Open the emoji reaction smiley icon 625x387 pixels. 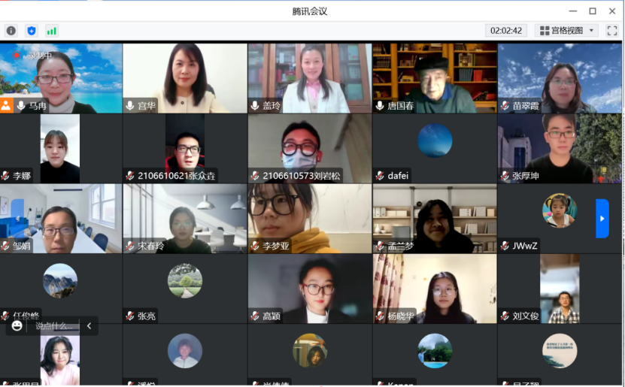pos(17,326)
